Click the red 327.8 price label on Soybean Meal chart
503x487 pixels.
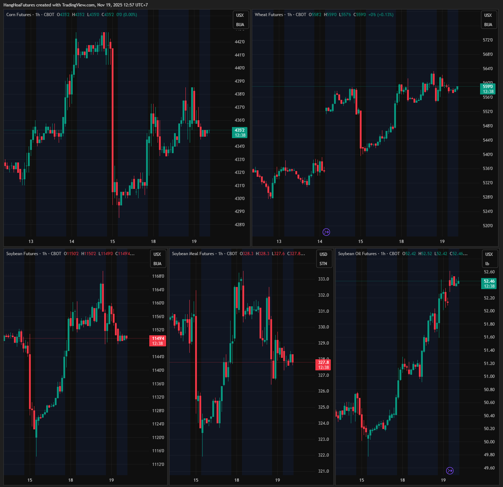tap(323, 365)
